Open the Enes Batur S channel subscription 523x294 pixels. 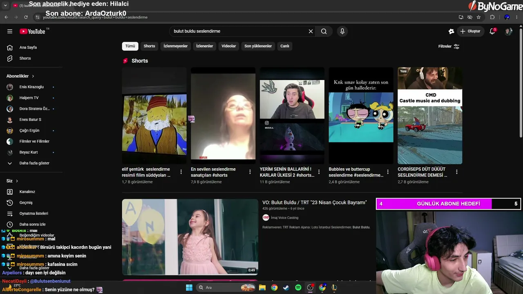click(x=31, y=120)
